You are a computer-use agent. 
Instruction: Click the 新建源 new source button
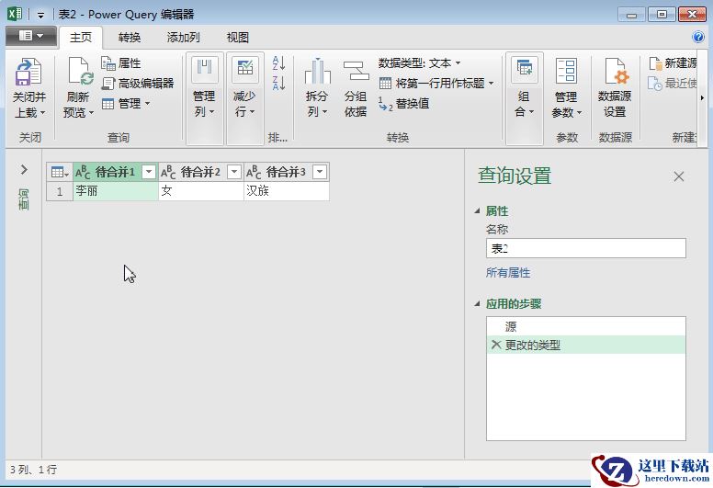(672, 63)
